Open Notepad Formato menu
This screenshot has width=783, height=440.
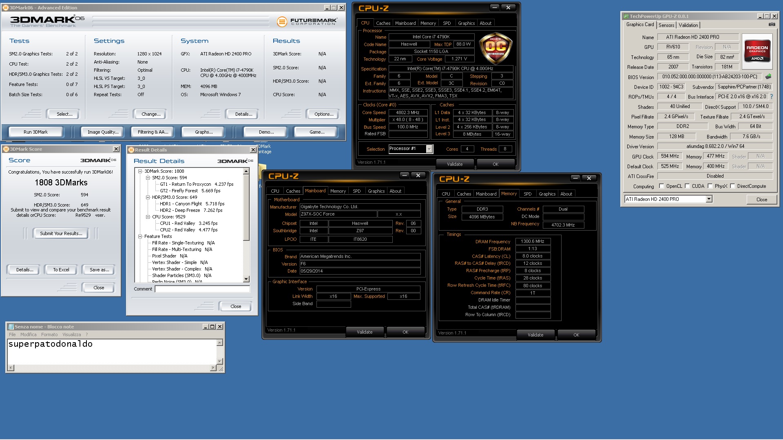(x=49, y=334)
